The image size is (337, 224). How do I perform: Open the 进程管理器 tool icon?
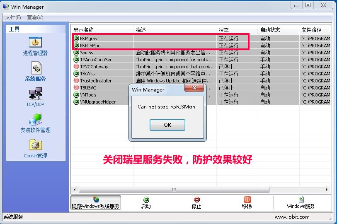click(x=36, y=42)
